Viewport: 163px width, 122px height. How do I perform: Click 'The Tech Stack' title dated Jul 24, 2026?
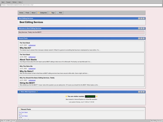click(x=25, y=55)
